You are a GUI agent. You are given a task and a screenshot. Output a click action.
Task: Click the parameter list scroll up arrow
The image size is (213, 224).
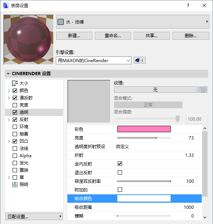pyautogui.click(x=205, y=128)
